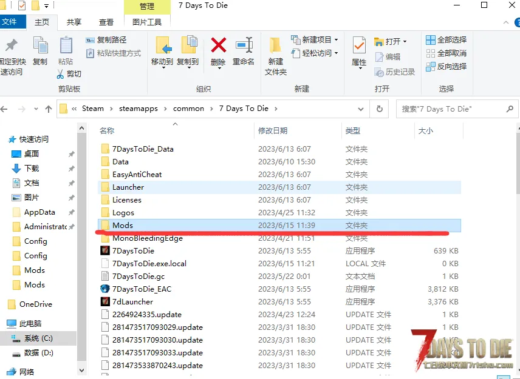
Task: Click the sidebar scrollbar down arrow
Action: pyautogui.click(x=81, y=370)
